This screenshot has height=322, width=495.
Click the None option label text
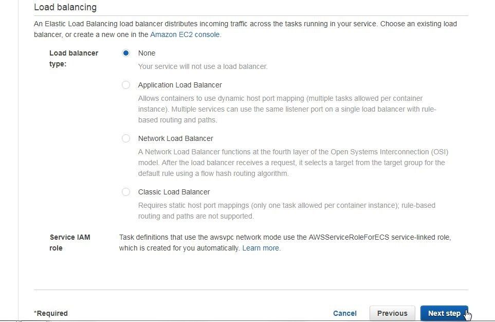[x=147, y=53]
